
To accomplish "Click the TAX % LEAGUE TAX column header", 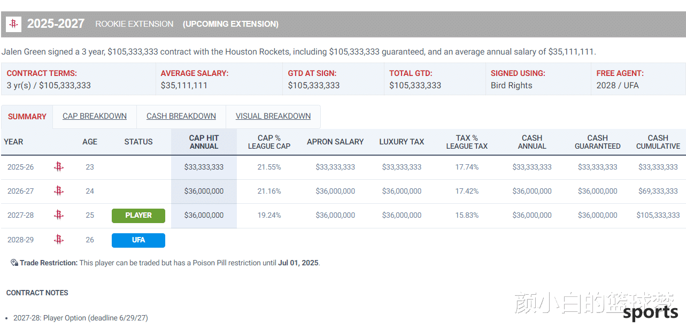I will (467, 142).
